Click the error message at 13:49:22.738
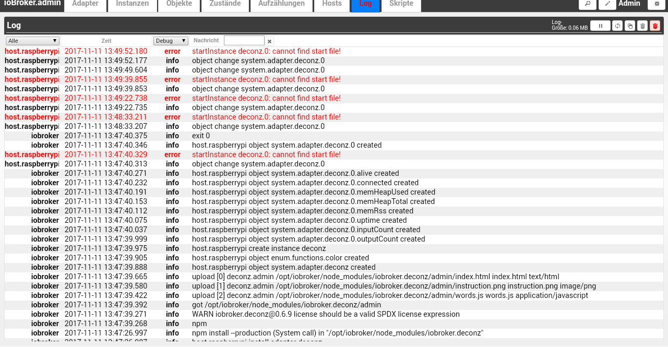 click(266, 98)
